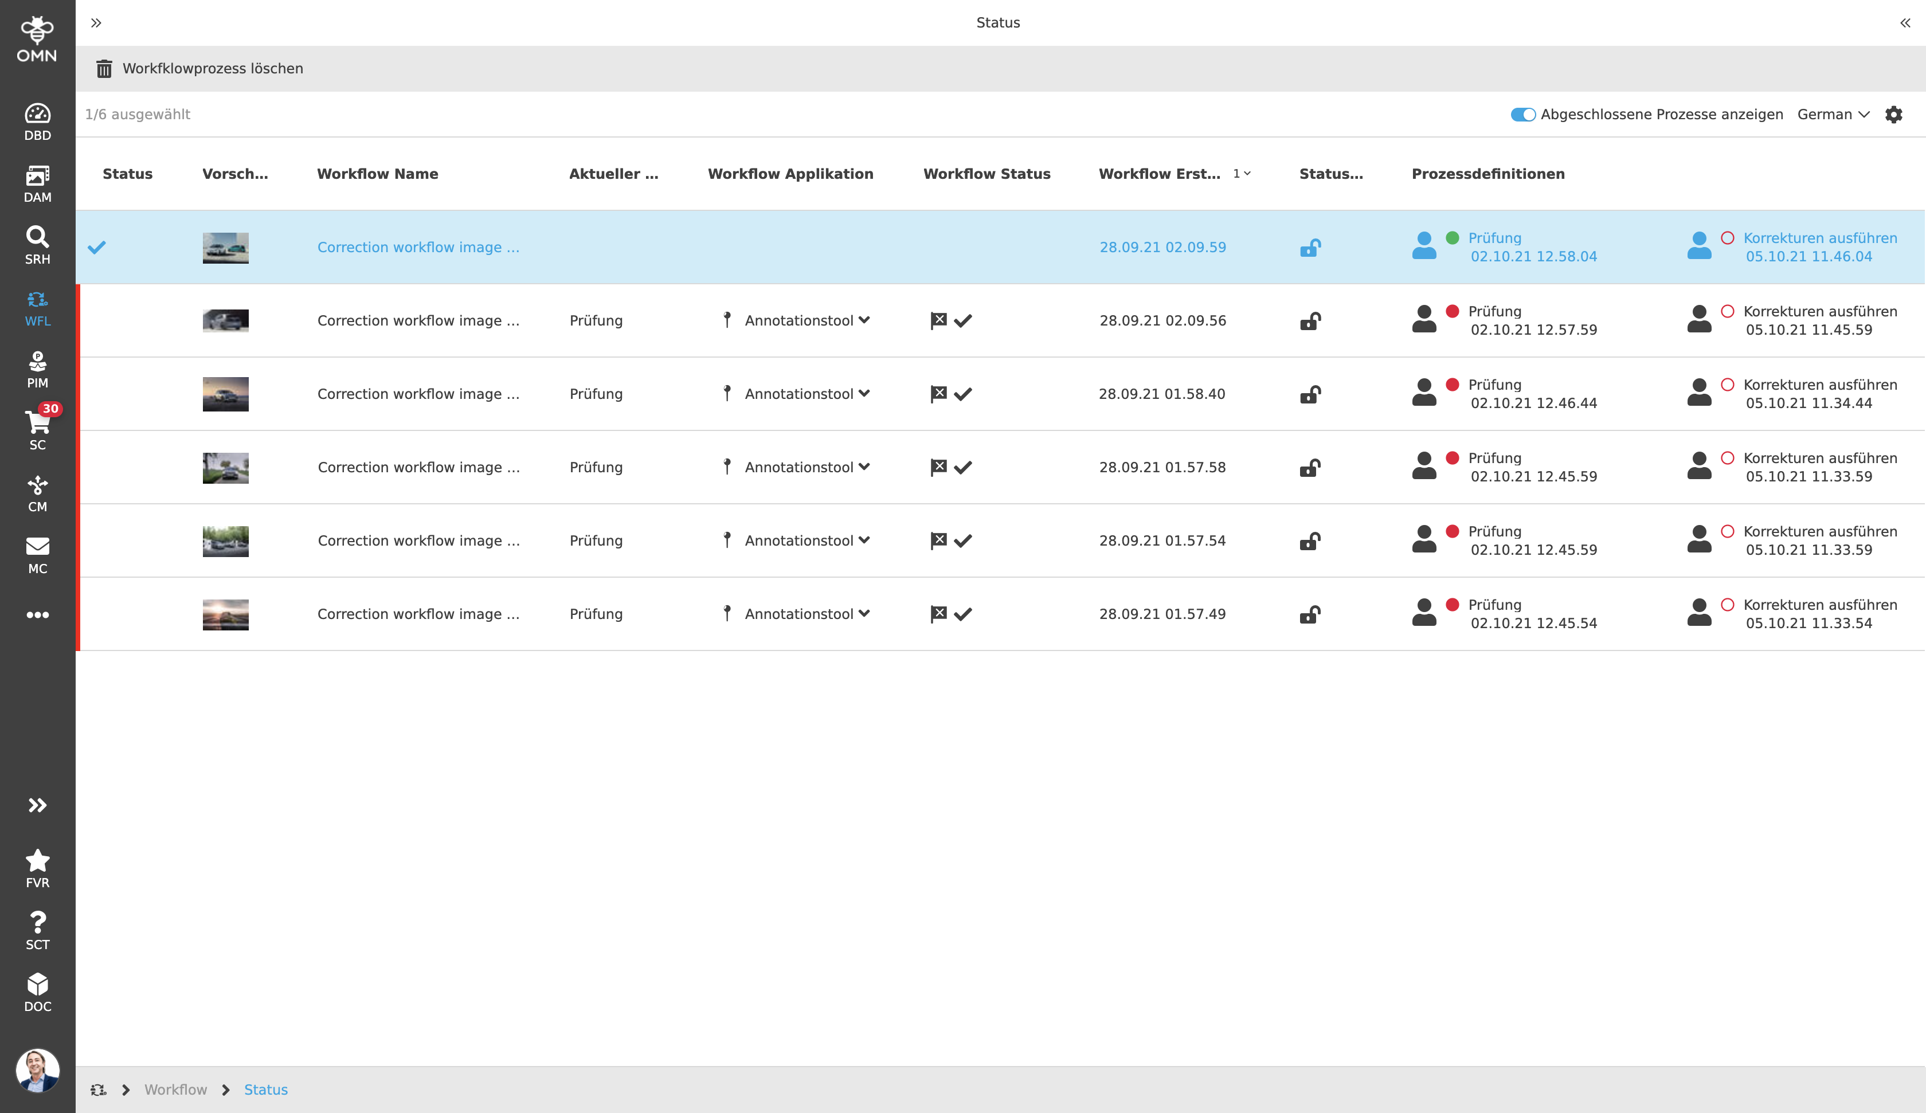Expand the sidebar with double chevron
The image size is (1926, 1113).
pyautogui.click(x=37, y=805)
